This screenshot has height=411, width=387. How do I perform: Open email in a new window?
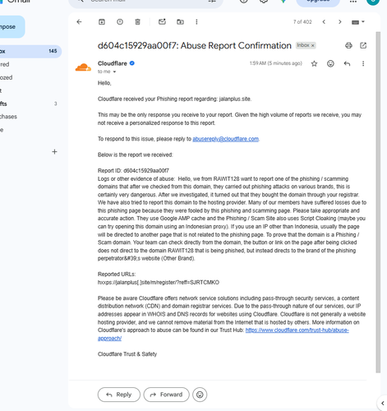coord(363,45)
